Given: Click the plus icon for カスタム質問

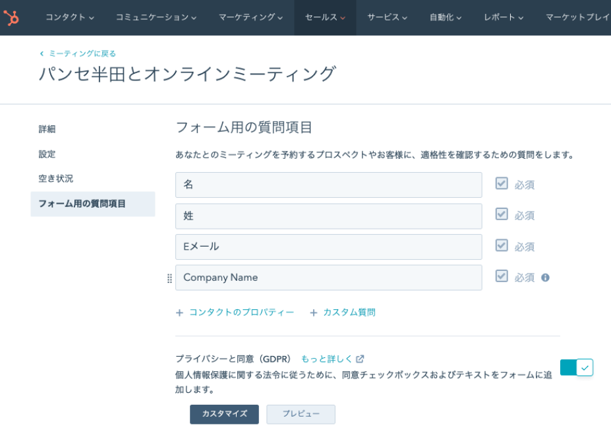Looking at the screenshot, I should click(314, 313).
